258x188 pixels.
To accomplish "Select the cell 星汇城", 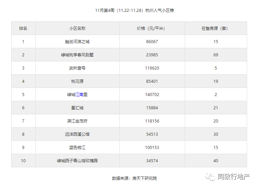I will [77, 108].
